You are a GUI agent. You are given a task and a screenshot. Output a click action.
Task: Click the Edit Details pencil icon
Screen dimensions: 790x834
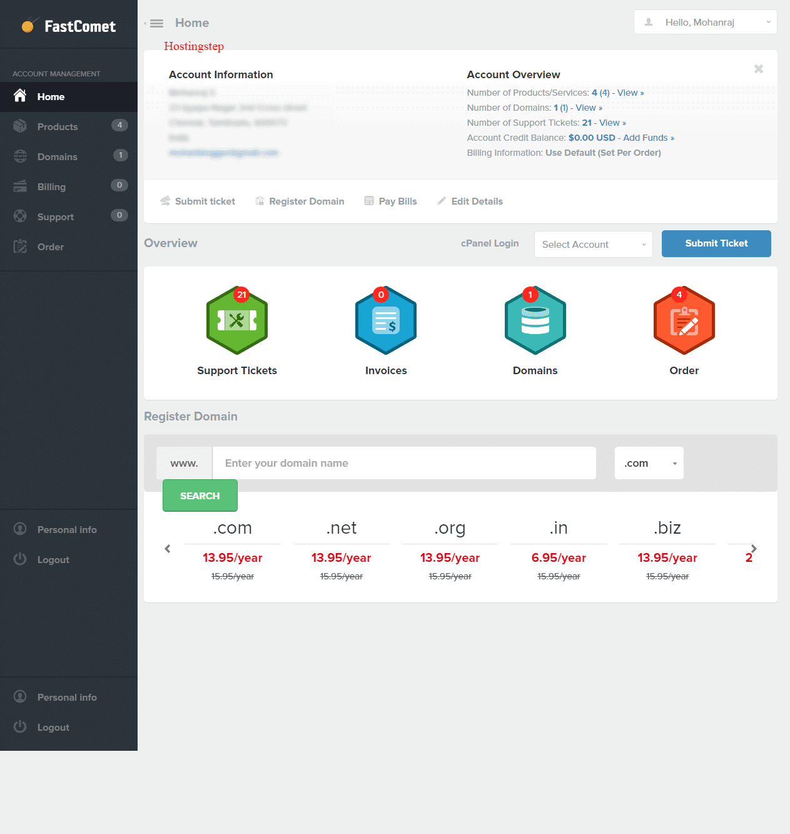442,201
